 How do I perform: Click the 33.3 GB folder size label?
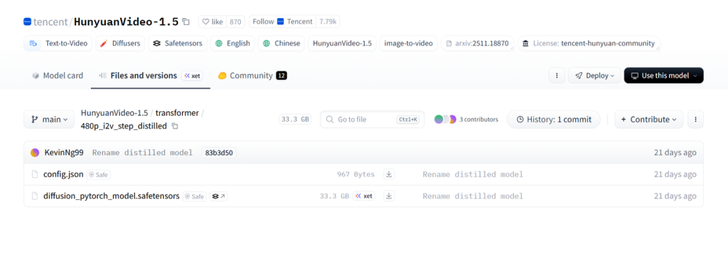(295, 119)
